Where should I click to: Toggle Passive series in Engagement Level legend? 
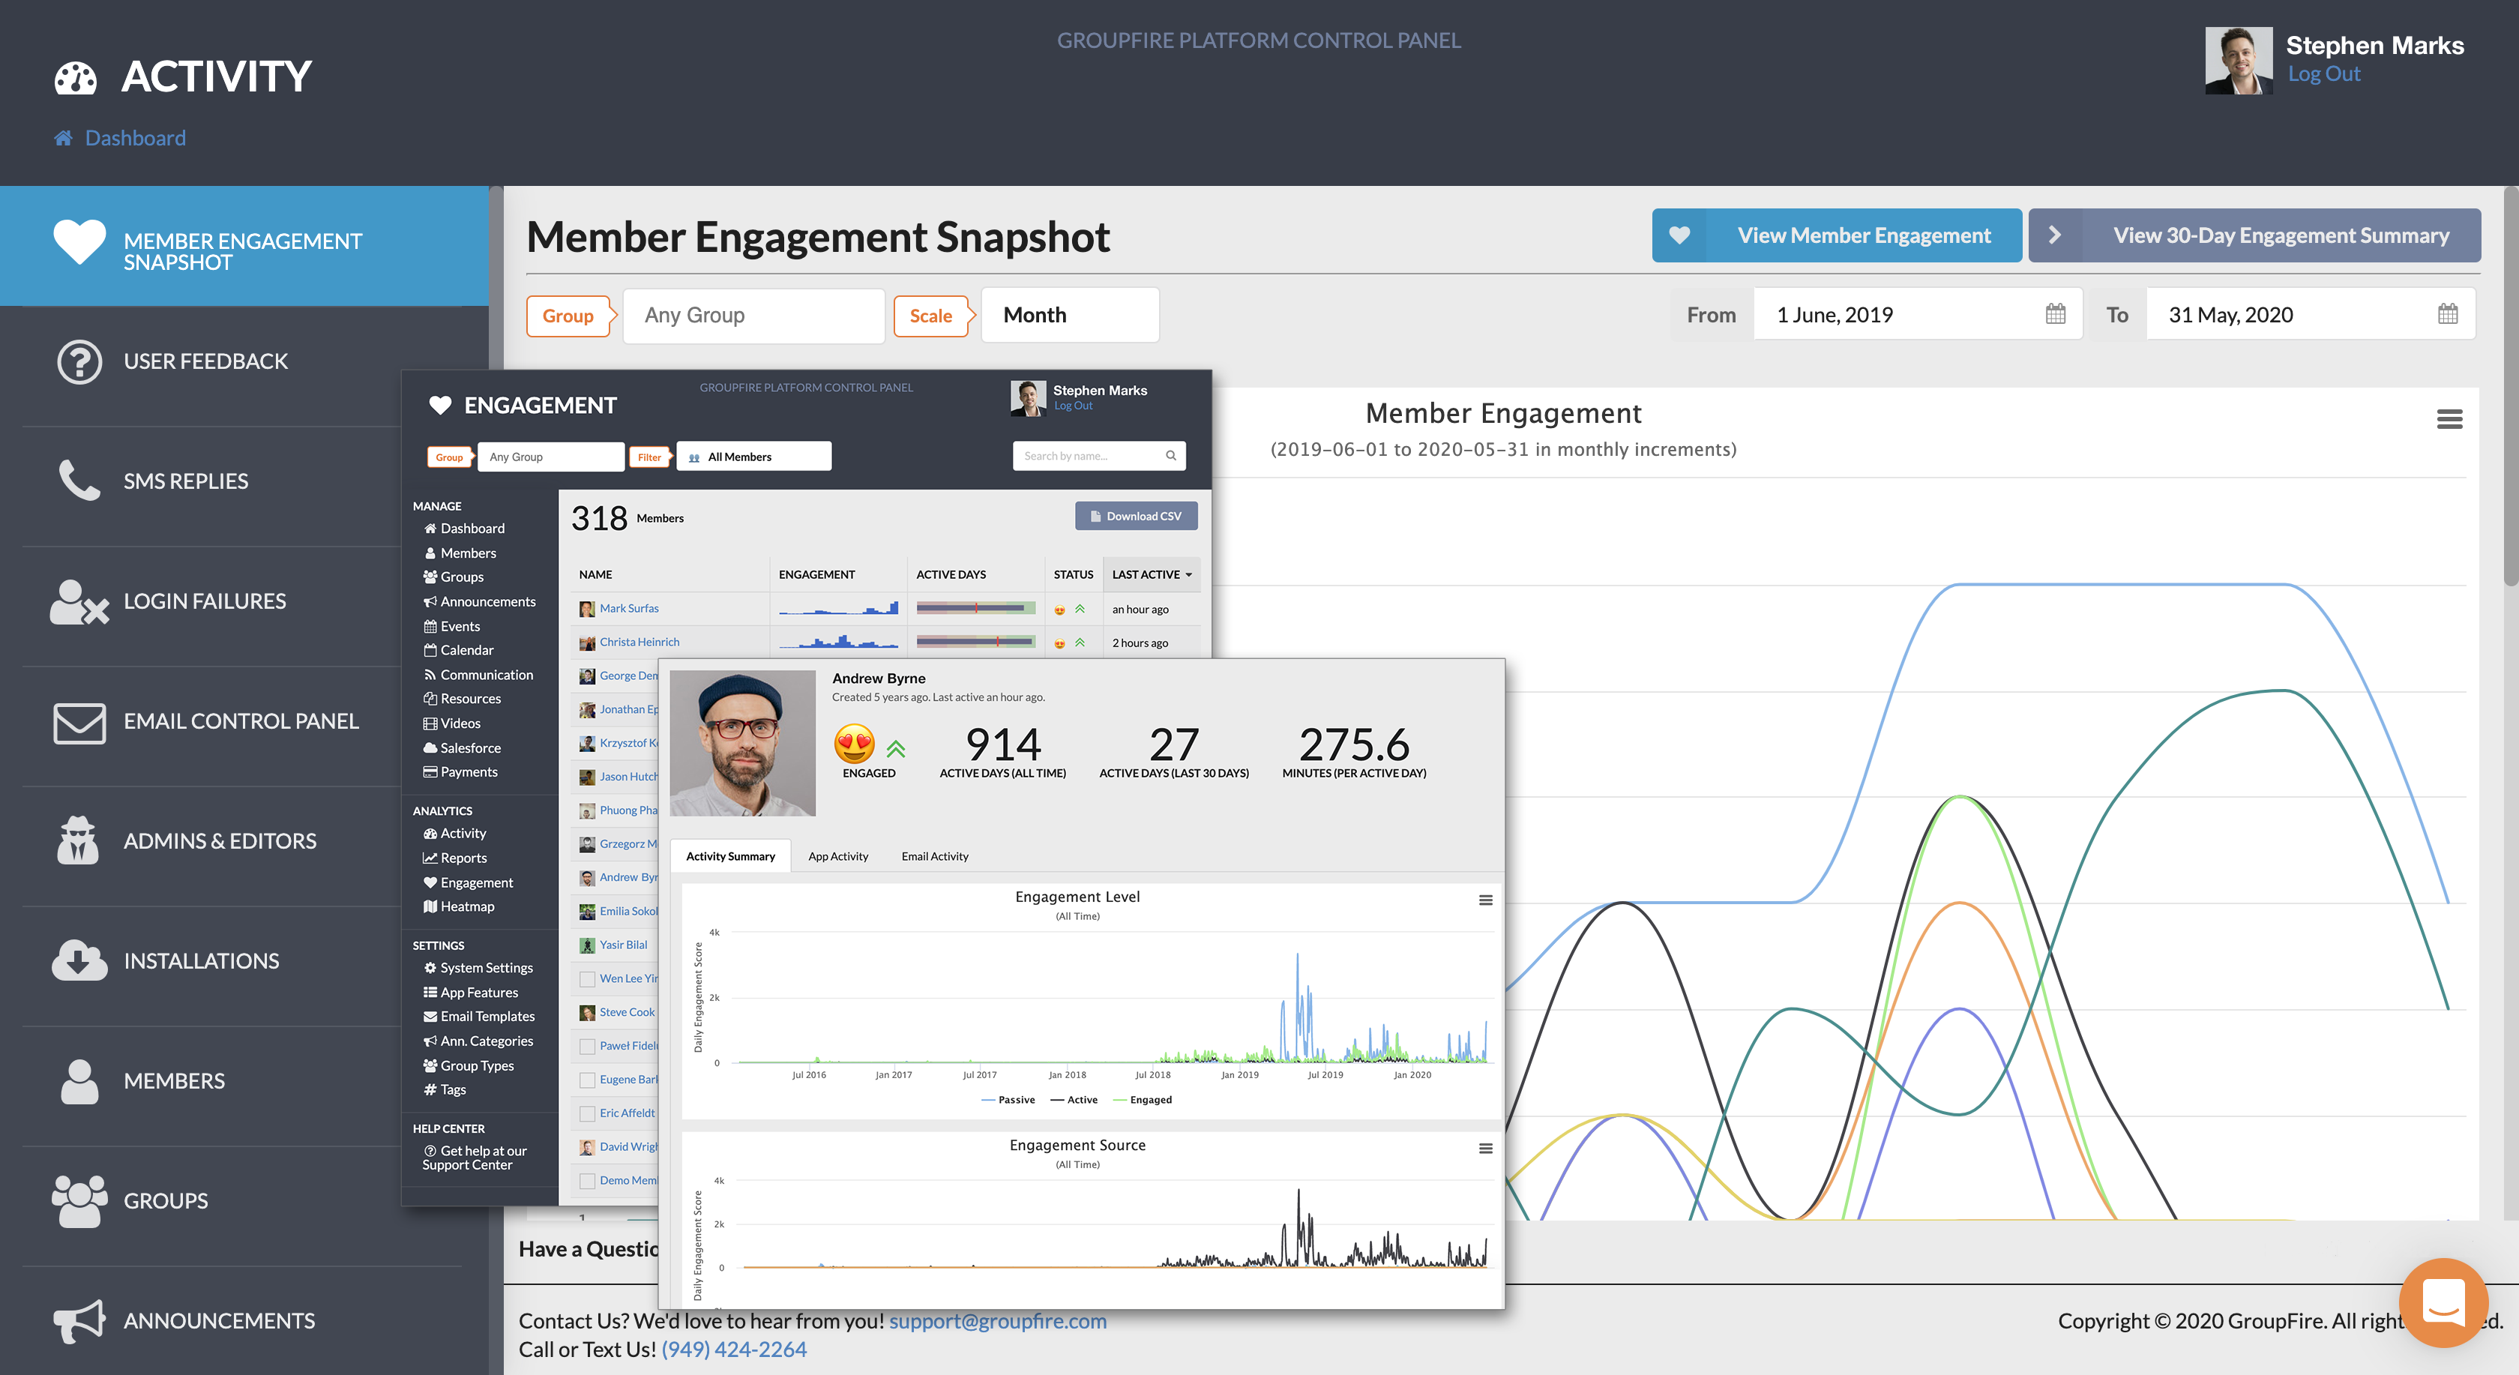[1008, 1100]
